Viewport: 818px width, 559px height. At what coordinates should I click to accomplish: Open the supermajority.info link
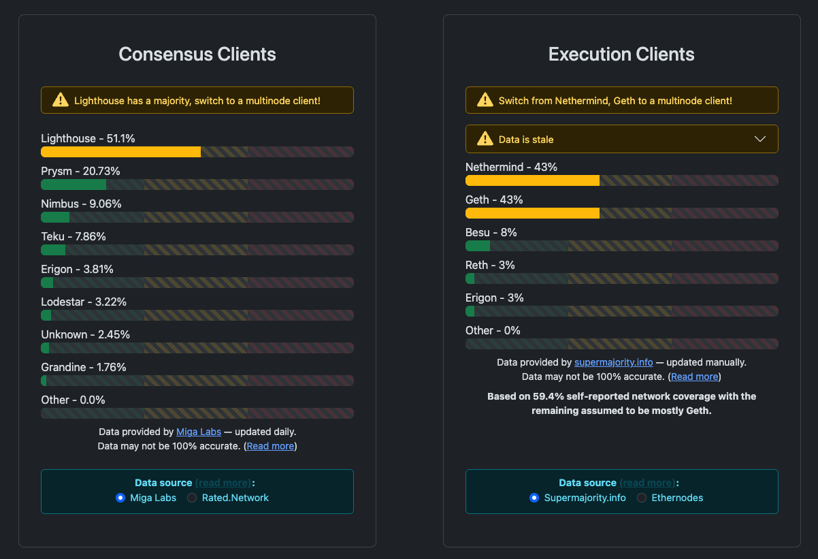point(614,362)
